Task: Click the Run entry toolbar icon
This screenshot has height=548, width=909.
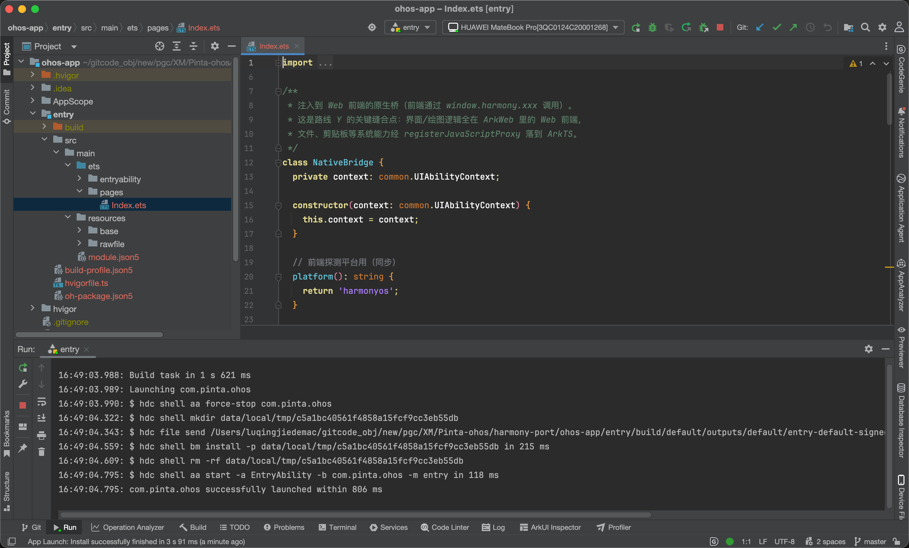Action: tap(635, 28)
